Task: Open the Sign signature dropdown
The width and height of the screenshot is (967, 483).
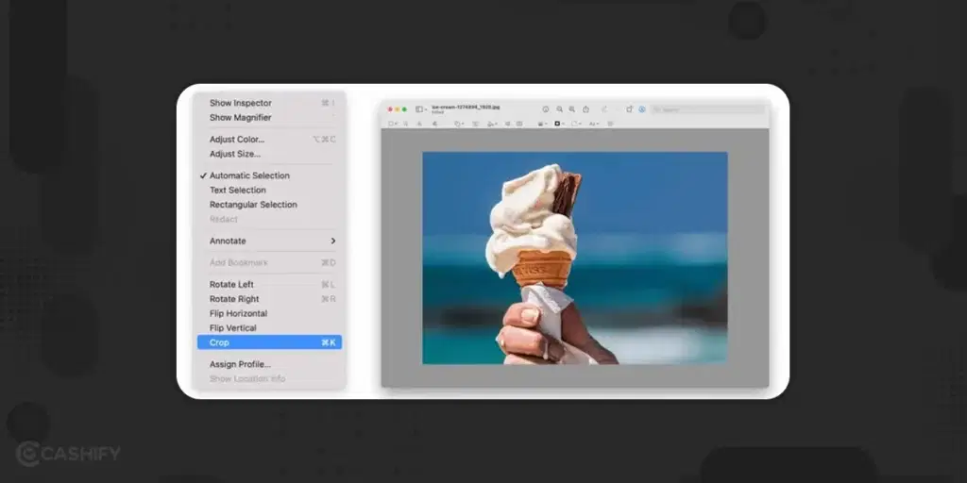Action: pos(492,124)
